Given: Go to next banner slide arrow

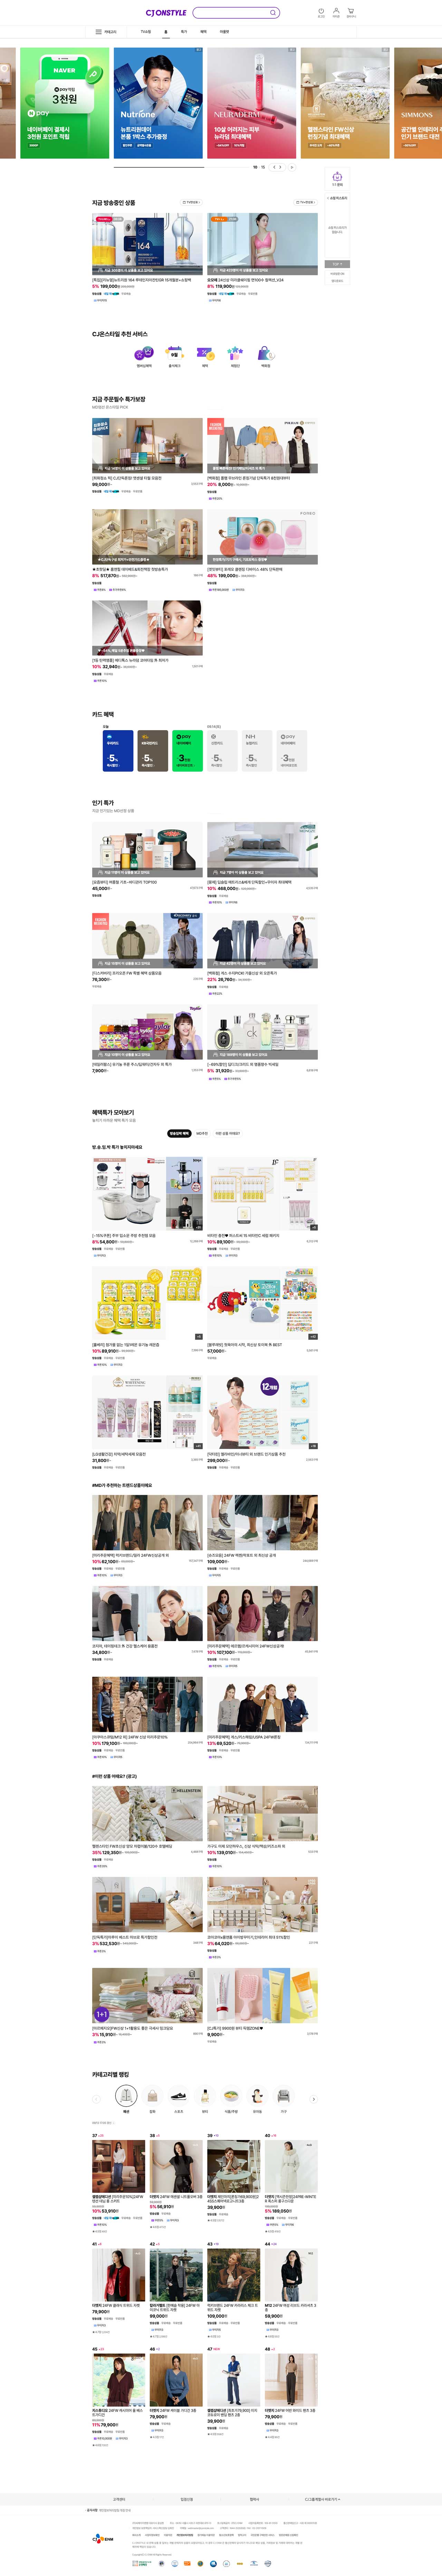Looking at the screenshot, I should click(280, 167).
